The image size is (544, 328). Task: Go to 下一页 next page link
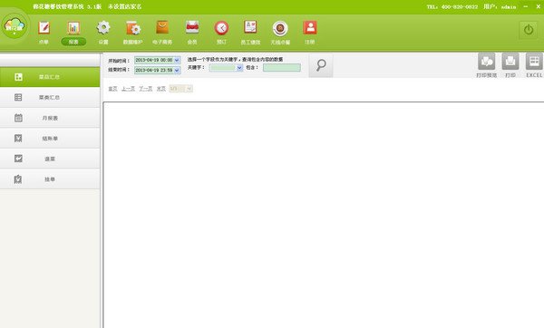(x=146, y=89)
